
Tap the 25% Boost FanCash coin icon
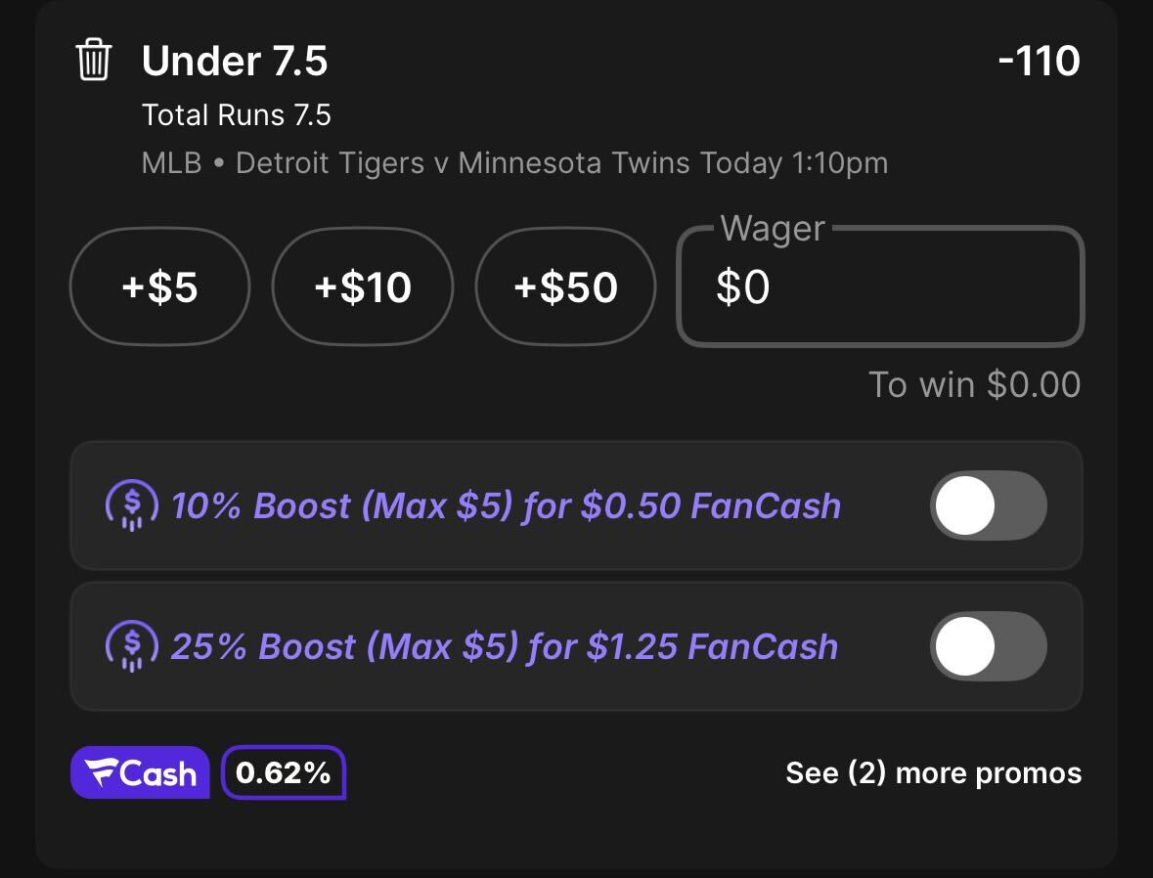coord(132,645)
